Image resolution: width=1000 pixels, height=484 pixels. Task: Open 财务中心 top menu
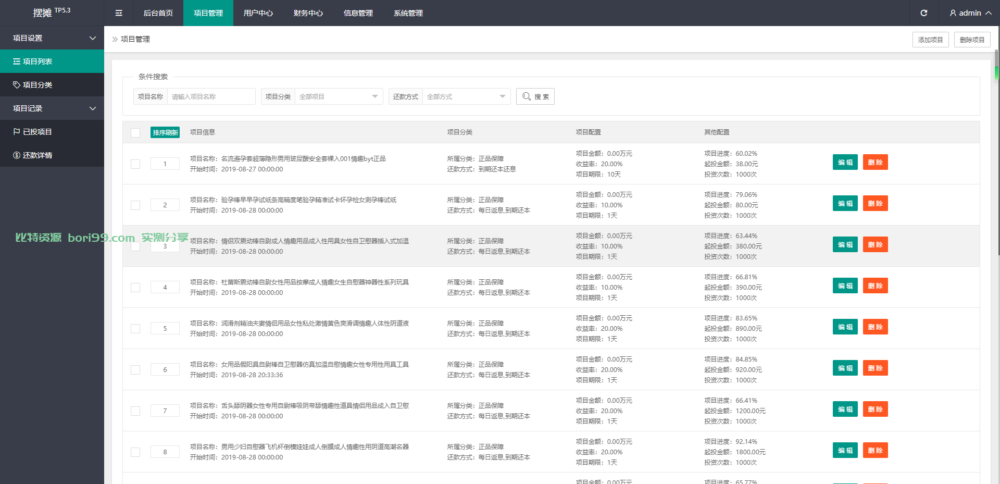click(x=308, y=13)
